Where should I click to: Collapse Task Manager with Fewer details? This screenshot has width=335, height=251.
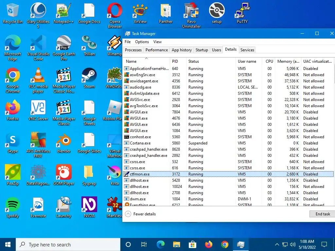point(140,214)
